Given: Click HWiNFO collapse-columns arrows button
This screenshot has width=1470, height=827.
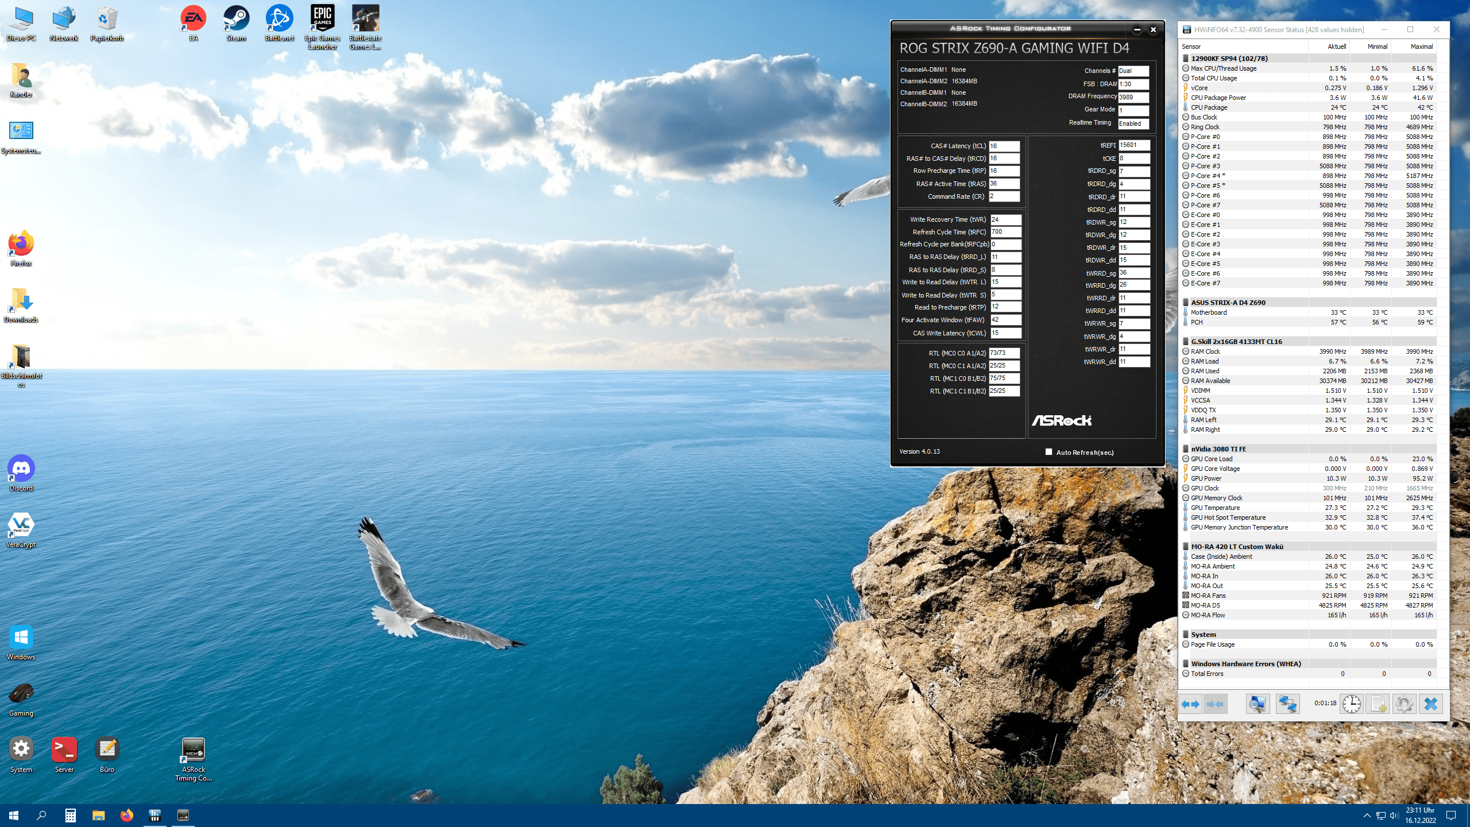Looking at the screenshot, I should click(1215, 704).
